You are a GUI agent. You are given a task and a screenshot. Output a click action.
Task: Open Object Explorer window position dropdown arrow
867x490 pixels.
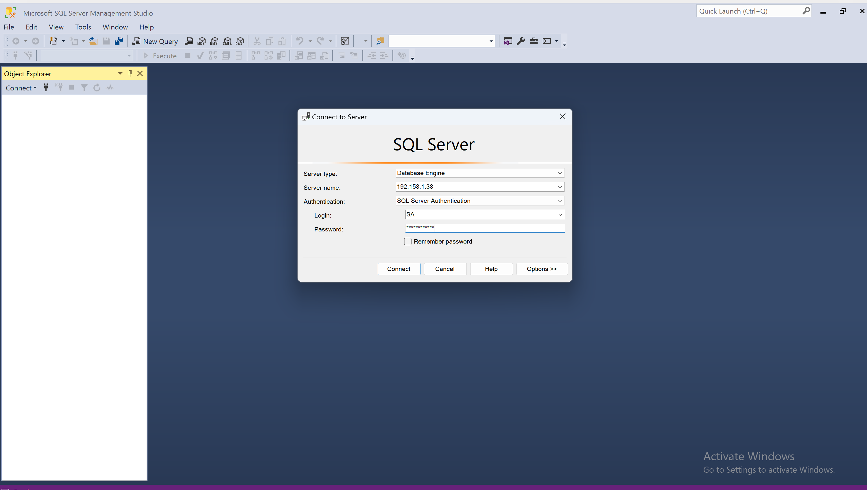tap(120, 73)
